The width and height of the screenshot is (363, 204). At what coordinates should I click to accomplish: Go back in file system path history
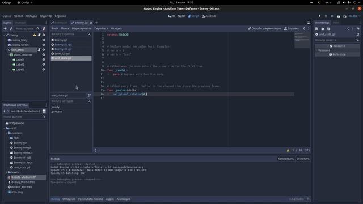[x=5, y=111]
